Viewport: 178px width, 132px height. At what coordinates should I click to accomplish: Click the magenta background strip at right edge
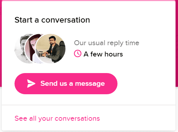pos(177,43)
